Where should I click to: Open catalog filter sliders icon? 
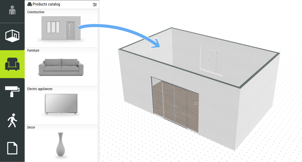[95, 4]
